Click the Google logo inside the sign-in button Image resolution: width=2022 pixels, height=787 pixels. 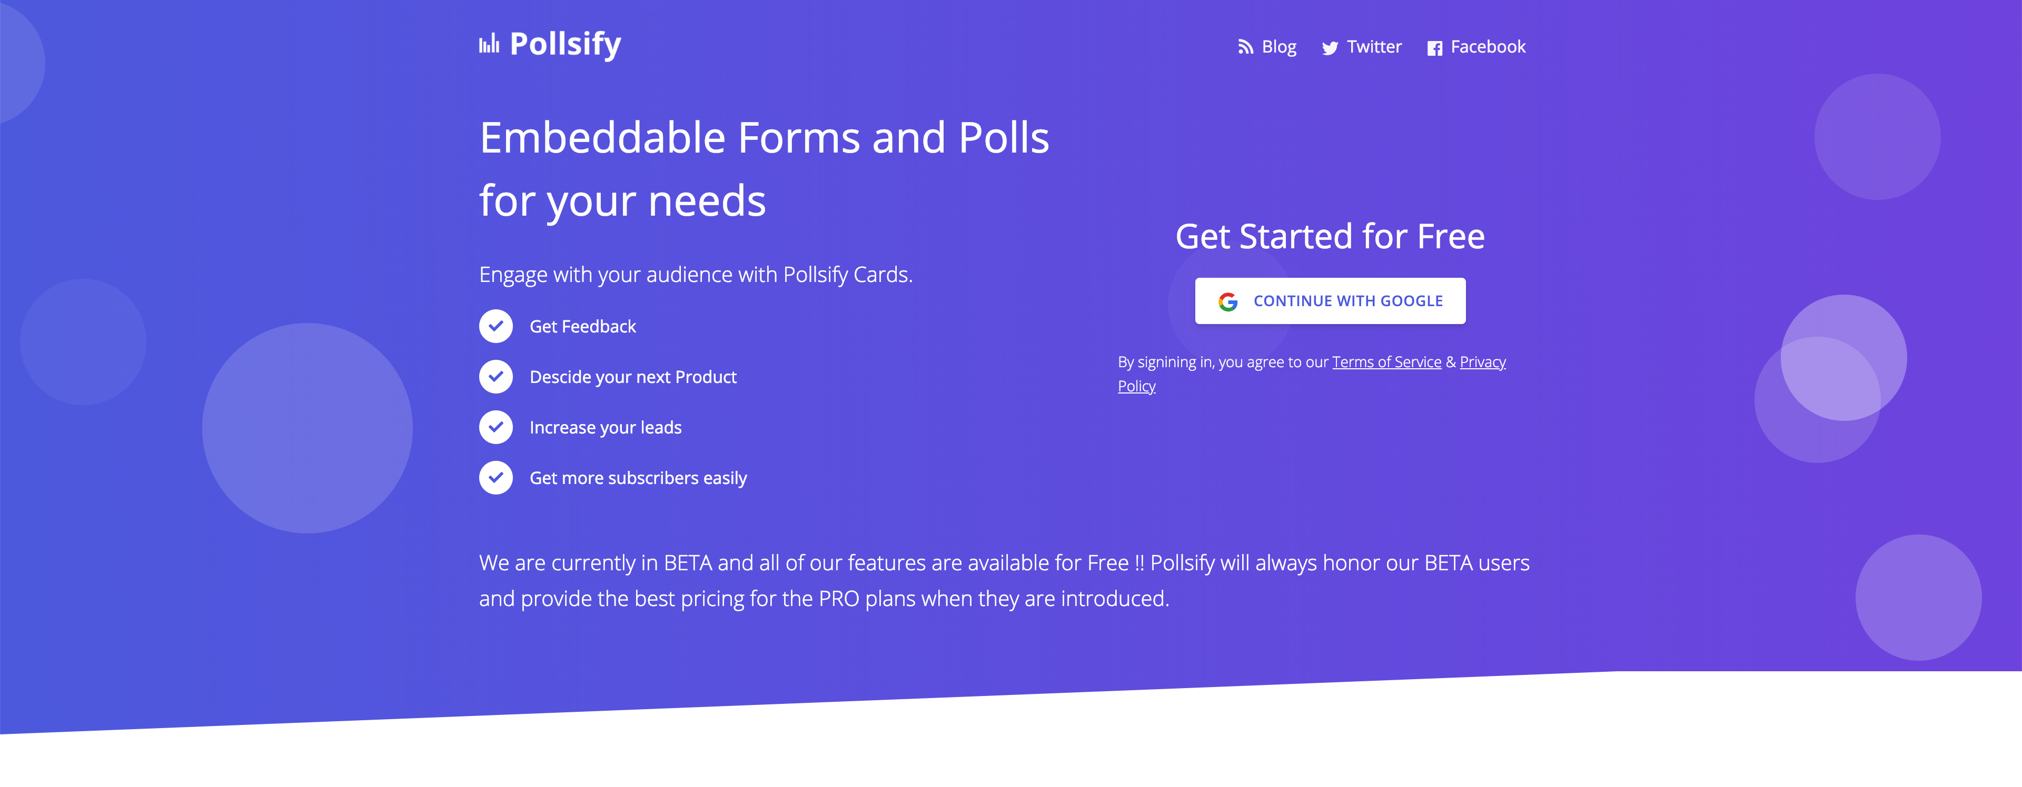click(1227, 300)
